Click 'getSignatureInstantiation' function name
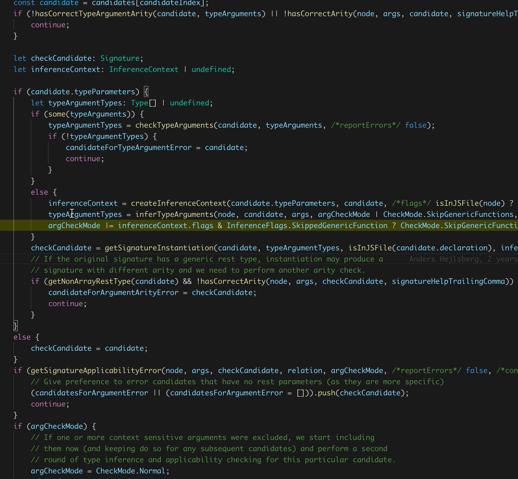 pyautogui.click(x=159, y=248)
